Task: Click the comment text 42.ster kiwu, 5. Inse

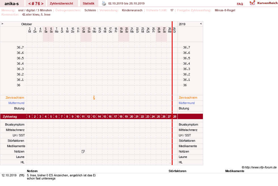Action: (x=36, y=14)
